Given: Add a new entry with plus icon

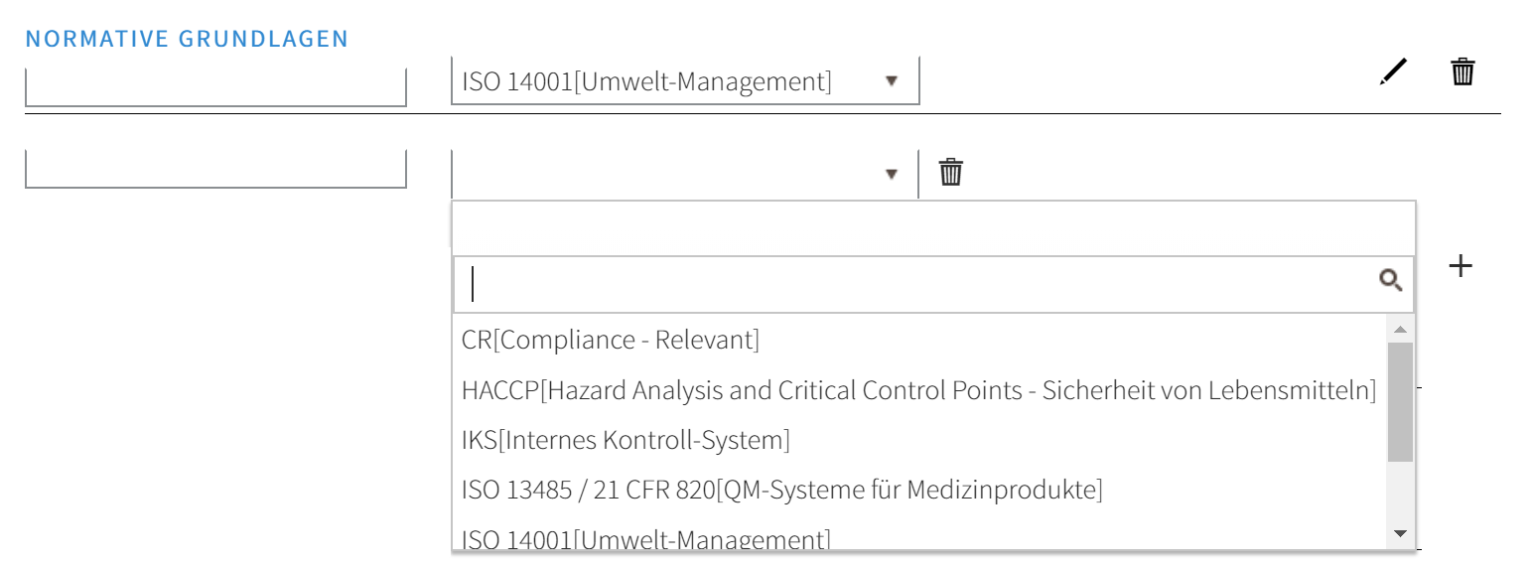Looking at the screenshot, I should click(x=1460, y=265).
